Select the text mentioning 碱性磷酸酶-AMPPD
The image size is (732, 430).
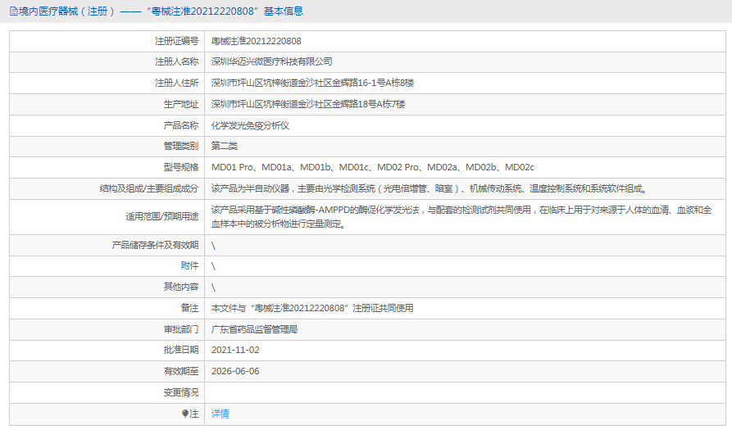[x=461, y=217]
